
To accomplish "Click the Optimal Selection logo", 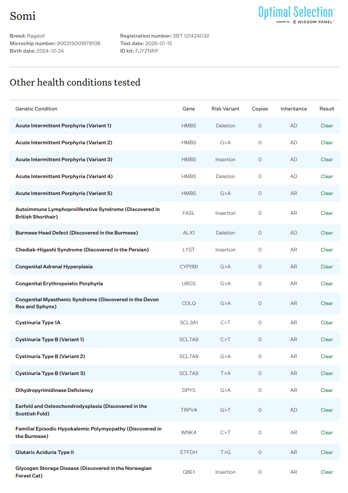I will tap(296, 12).
